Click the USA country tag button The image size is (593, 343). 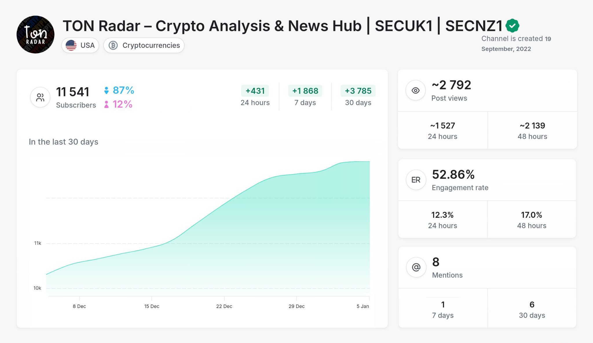pos(80,45)
